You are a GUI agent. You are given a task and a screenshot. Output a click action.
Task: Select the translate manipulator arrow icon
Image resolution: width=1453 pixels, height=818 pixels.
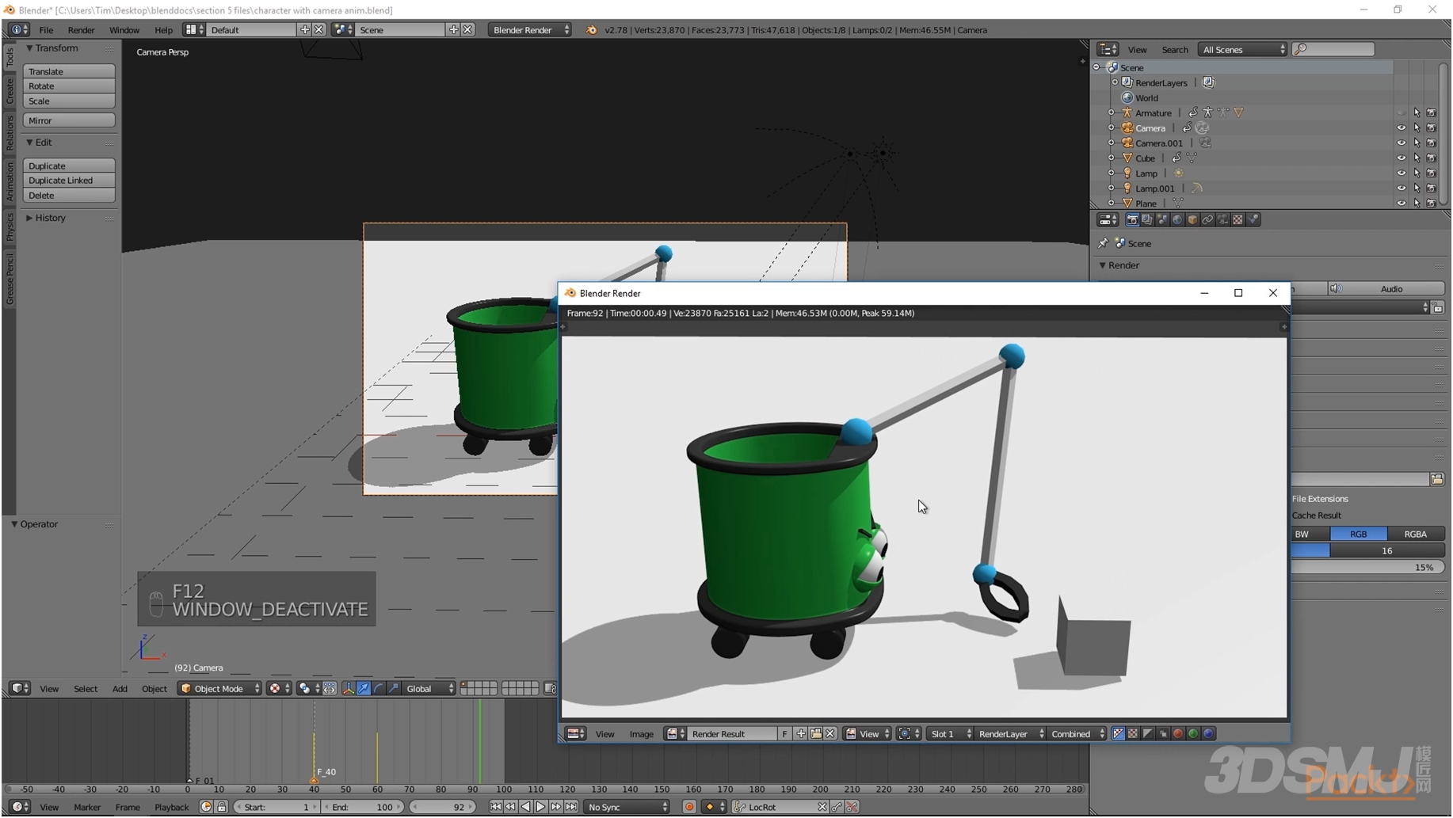point(364,689)
